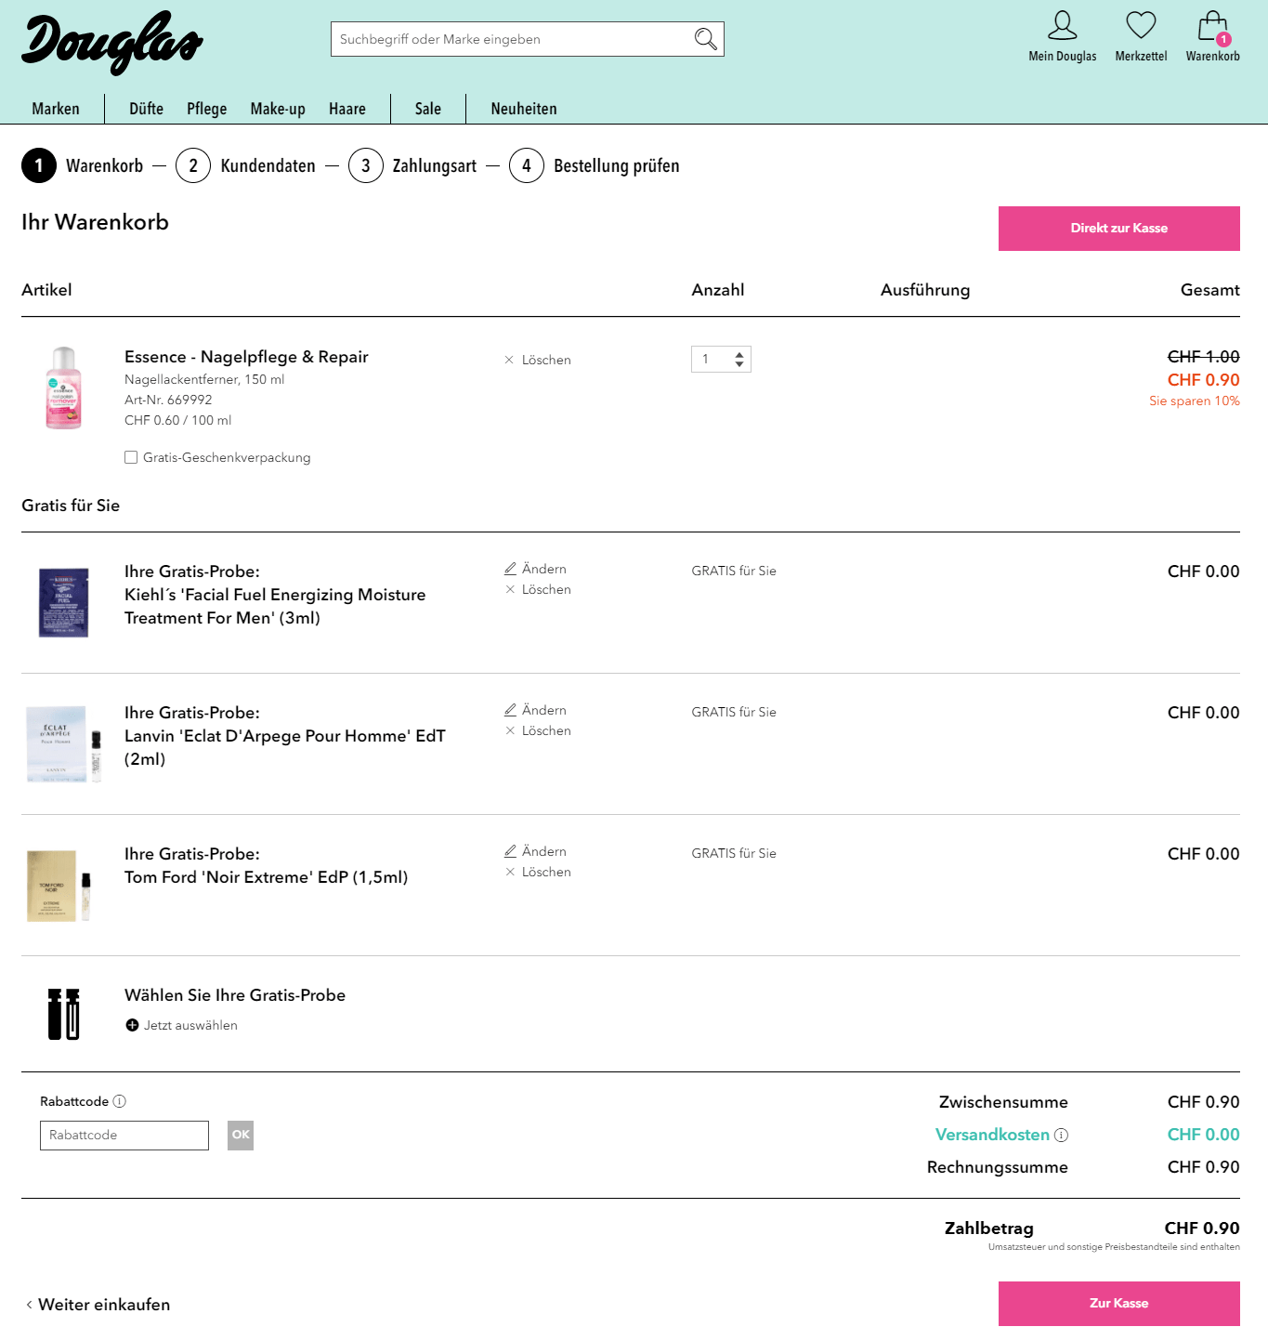The image size is (1268, 1340).
Task: Open the Sale menu item
Action: (427, 109)
